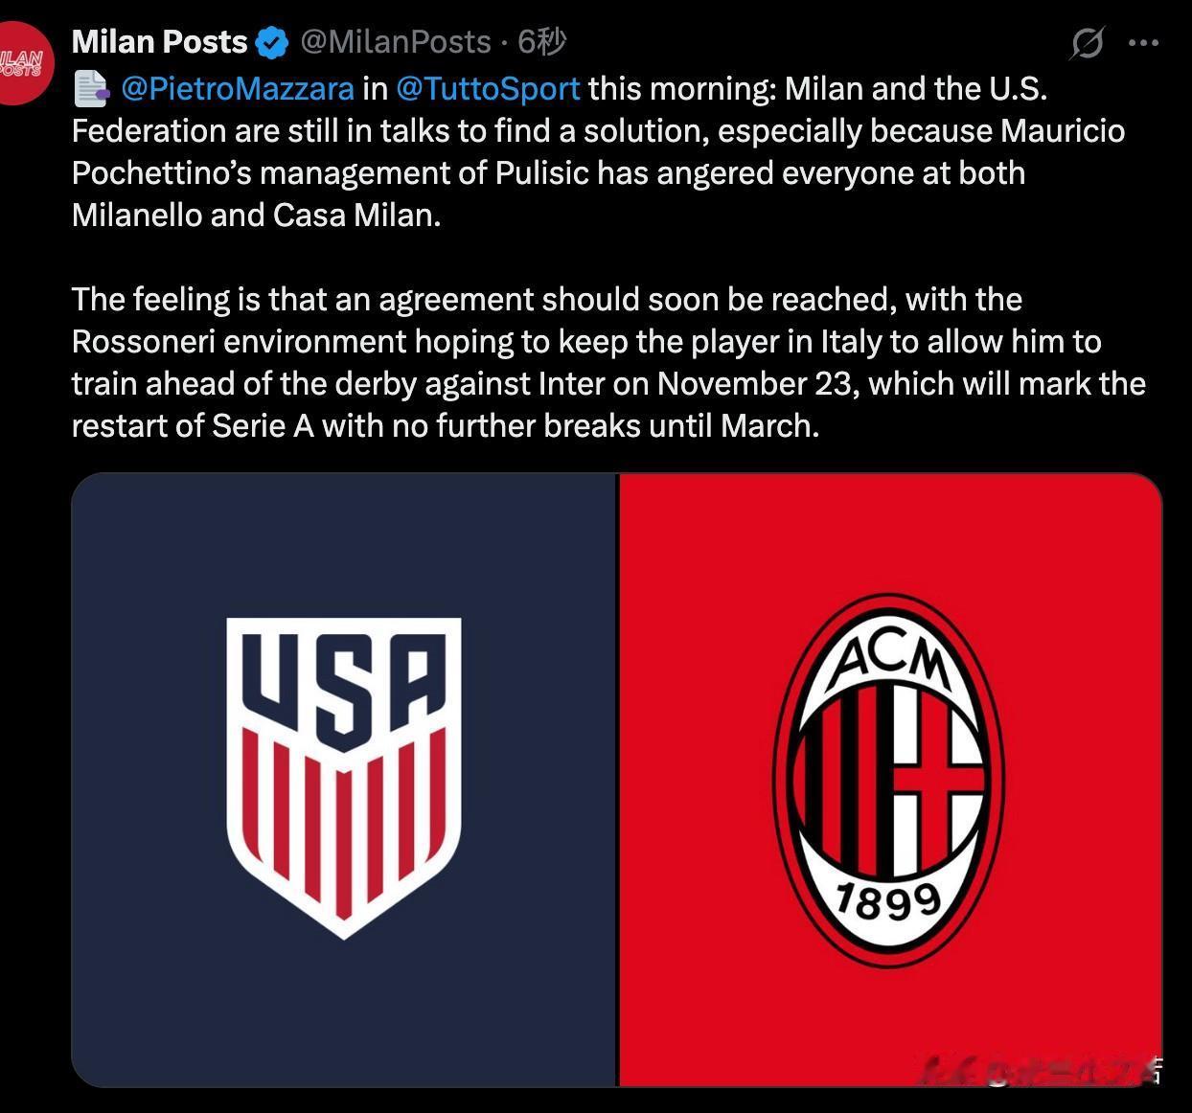Click the Milan Posts display name

159,42
